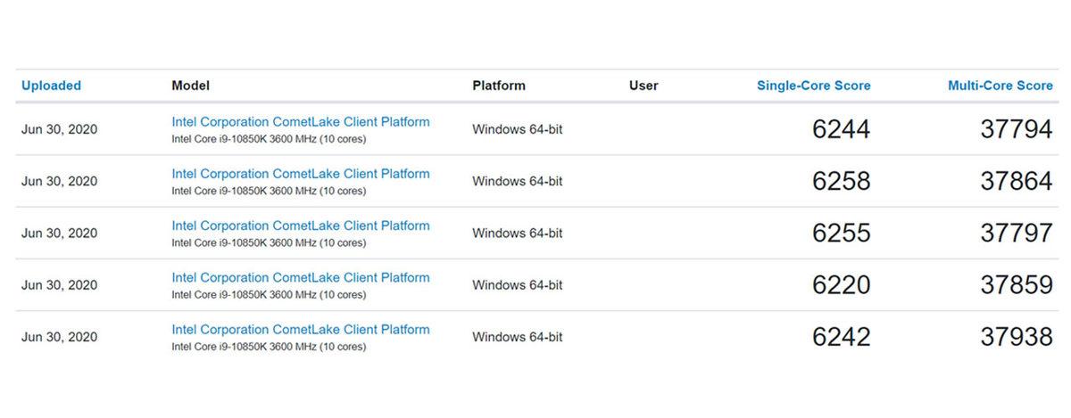Click the i9-10850K CPU description in the 6244 row

[x=269, y=139]
